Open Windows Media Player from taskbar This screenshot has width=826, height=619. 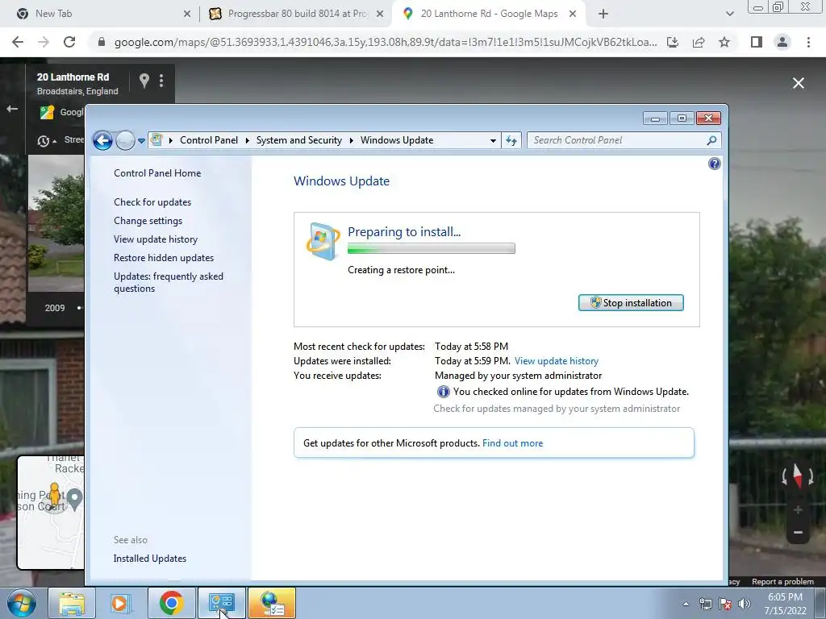(x=121, y=603)
